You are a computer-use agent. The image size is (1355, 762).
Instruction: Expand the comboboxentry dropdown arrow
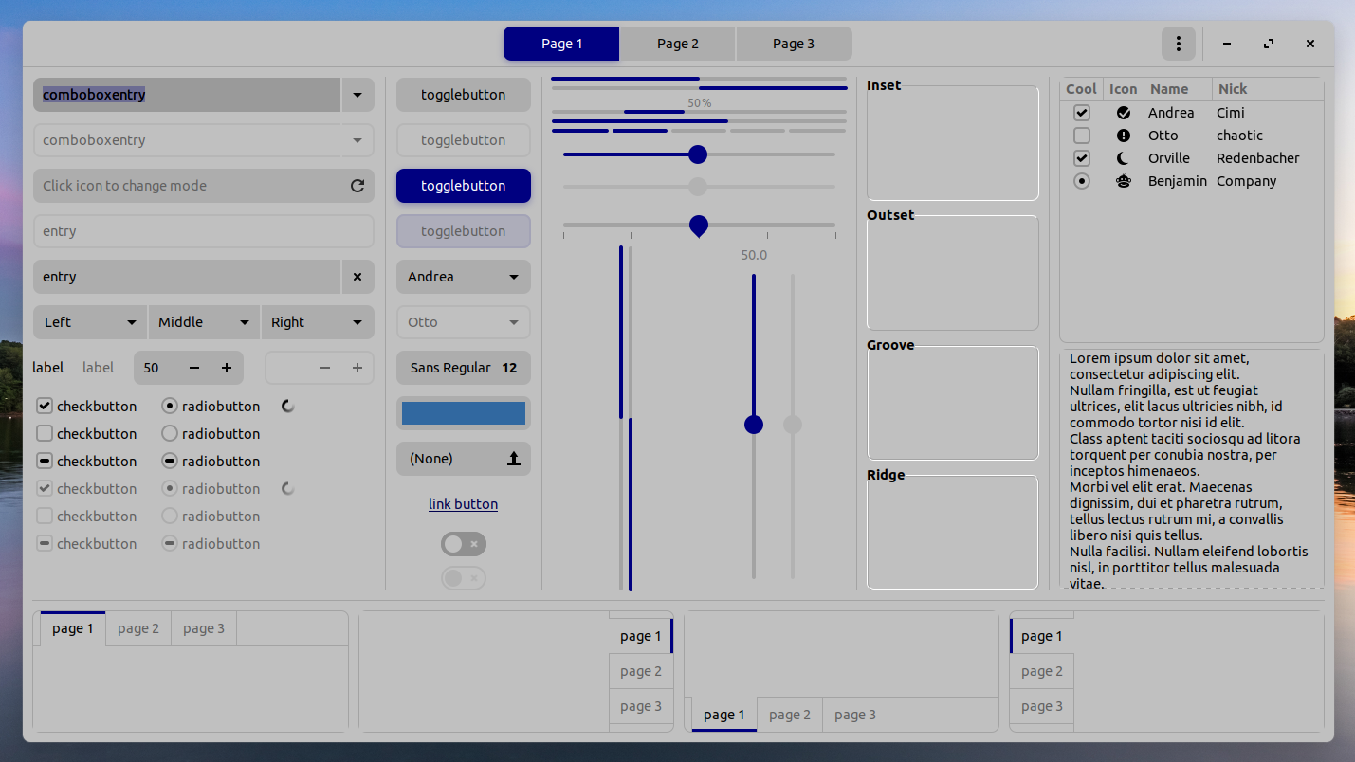point(357,95)
